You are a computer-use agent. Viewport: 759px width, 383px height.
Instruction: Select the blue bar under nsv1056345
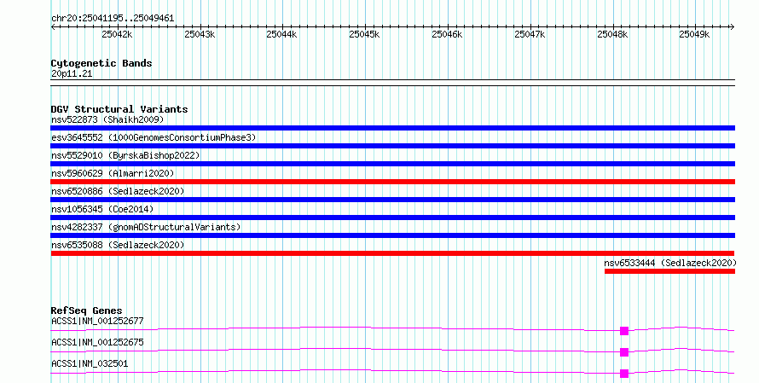[392, 218]
